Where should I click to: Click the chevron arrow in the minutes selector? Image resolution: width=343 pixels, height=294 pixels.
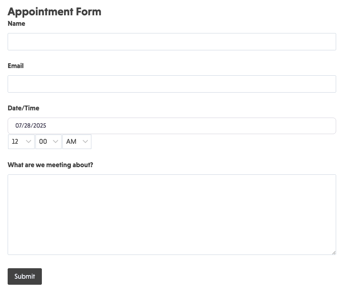coord(56,142)
